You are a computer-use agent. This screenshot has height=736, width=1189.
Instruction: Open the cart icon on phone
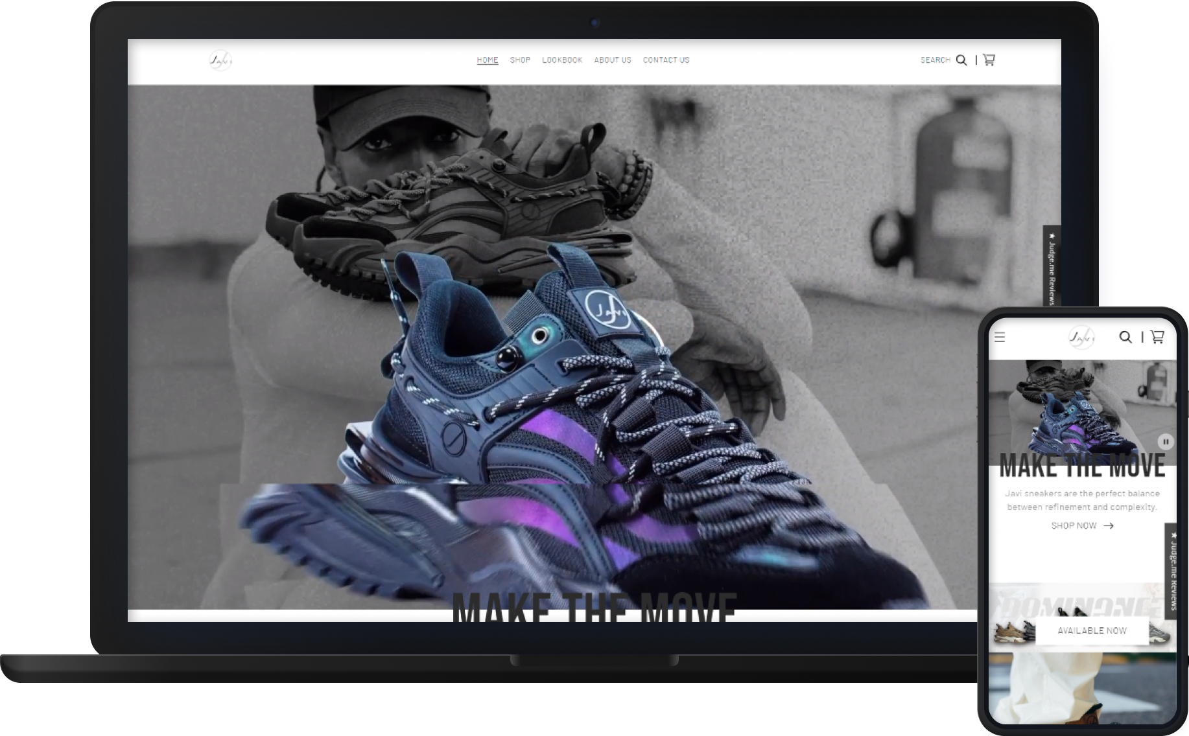pyautogui.click(x=1157, y=336)
